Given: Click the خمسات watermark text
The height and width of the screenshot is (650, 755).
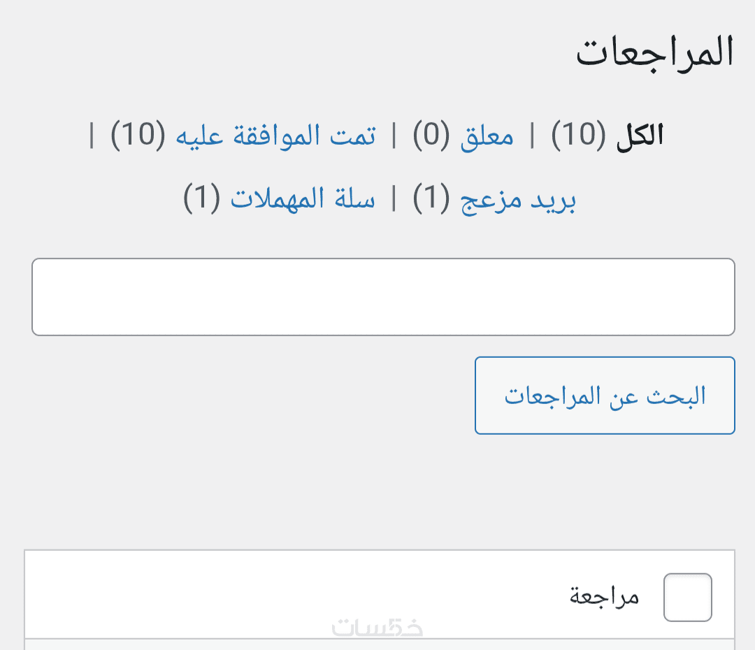Looking at the screenshot, I should click(x=377, y=628).
